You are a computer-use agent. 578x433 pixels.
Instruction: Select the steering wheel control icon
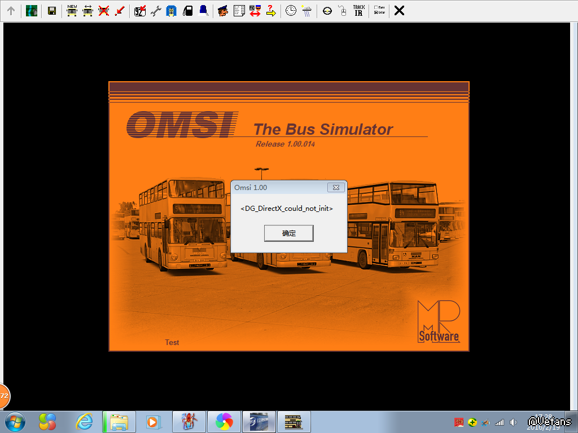(x=327, y=11)
